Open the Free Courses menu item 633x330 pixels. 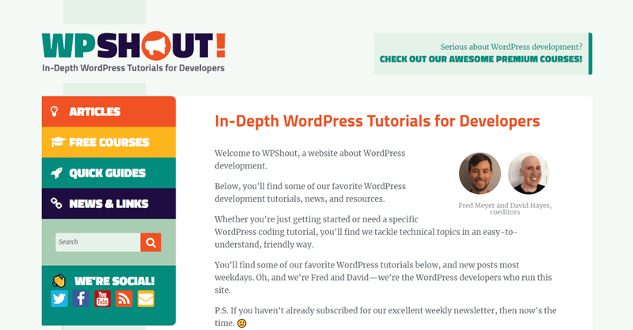pos(108,142)
